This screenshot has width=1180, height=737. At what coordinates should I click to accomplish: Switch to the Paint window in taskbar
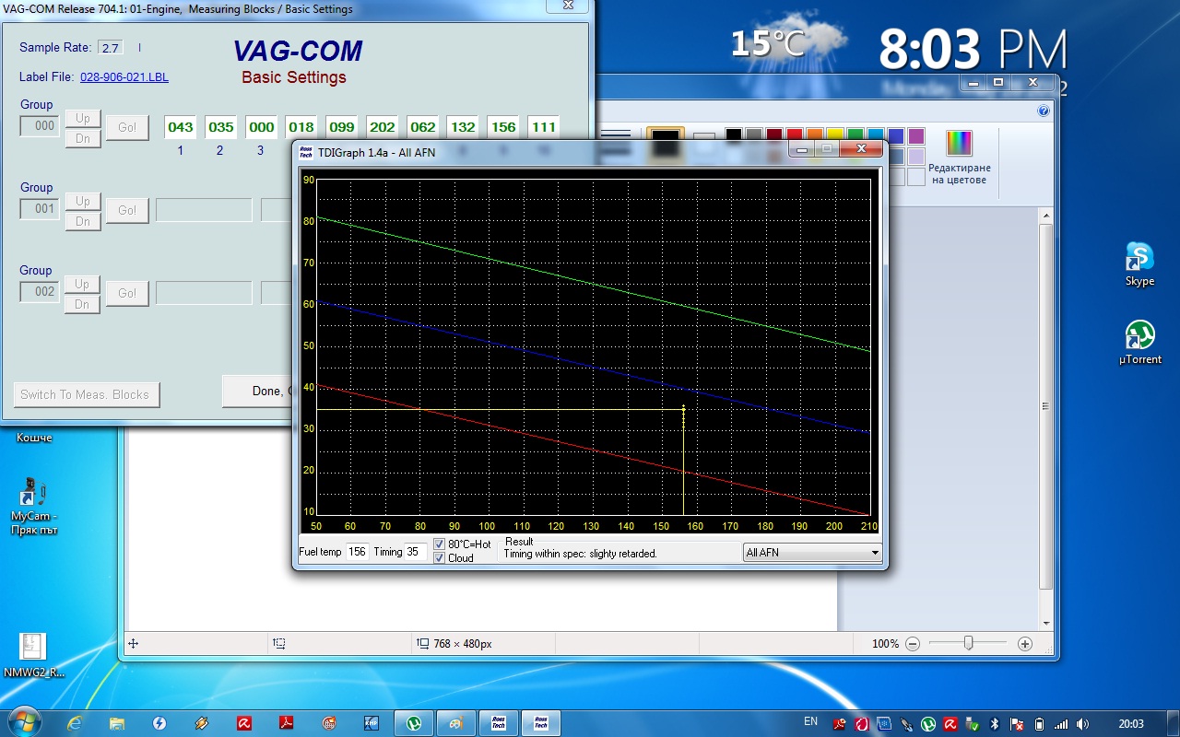click(454, 723)
